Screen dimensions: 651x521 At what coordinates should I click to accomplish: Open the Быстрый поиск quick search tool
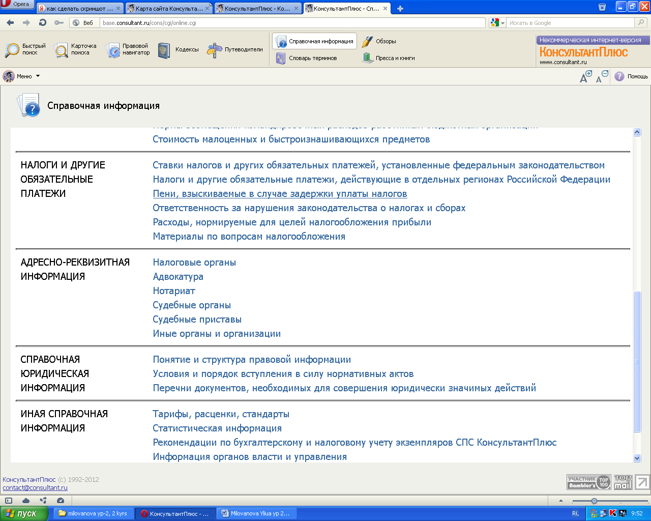point(25,49)
